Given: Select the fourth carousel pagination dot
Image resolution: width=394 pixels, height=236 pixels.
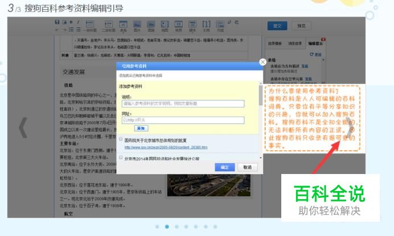Looking at the screenshot, I should [x=186, y=227].
